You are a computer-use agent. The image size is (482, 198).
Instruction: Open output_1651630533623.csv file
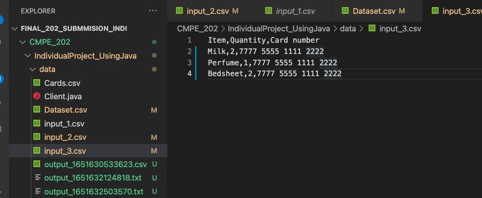[x=96, y=165]
